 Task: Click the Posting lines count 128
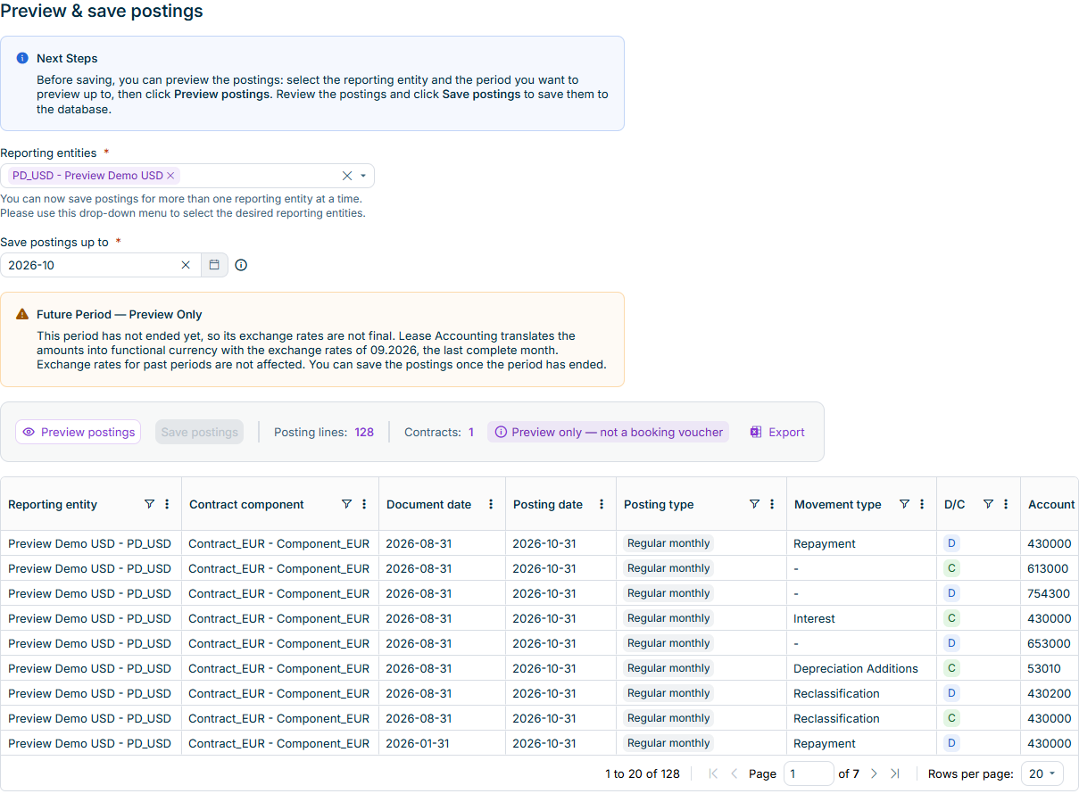point(364,432)
